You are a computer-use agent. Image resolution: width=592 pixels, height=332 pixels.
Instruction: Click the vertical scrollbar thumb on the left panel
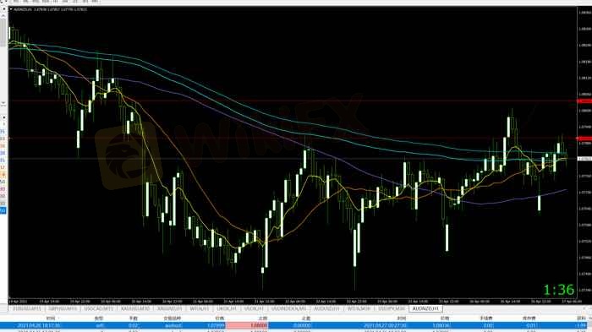pyautogui.click(x=3, y=32)
